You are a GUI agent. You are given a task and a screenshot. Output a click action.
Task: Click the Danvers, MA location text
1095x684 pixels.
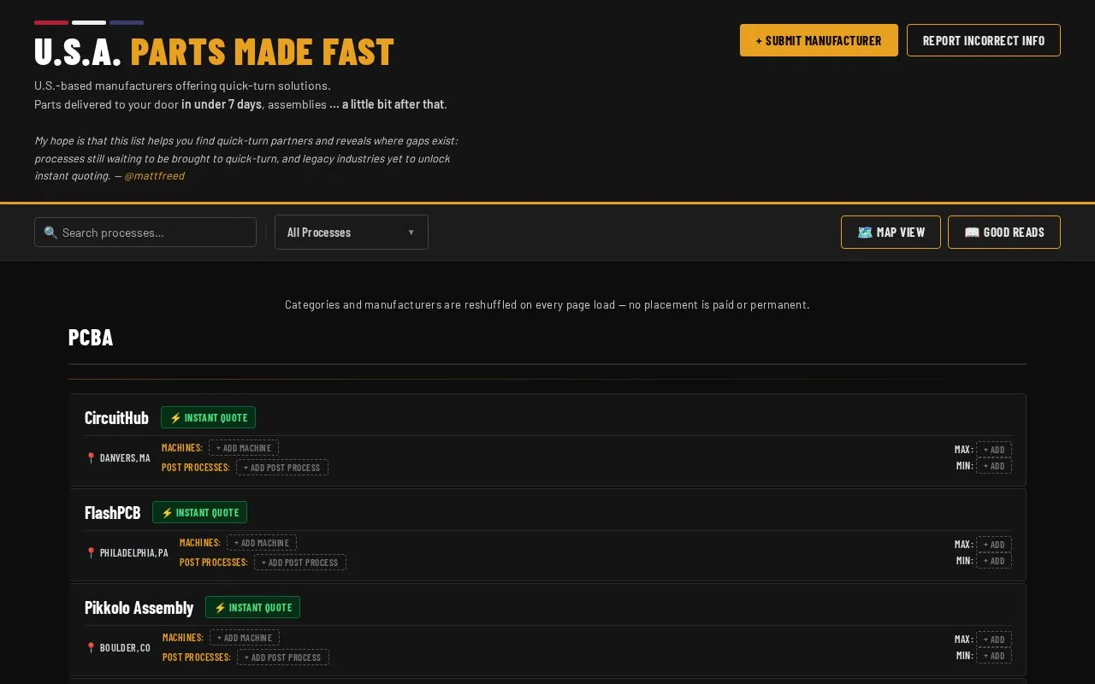pyautogui.click(x=125, y=458)
